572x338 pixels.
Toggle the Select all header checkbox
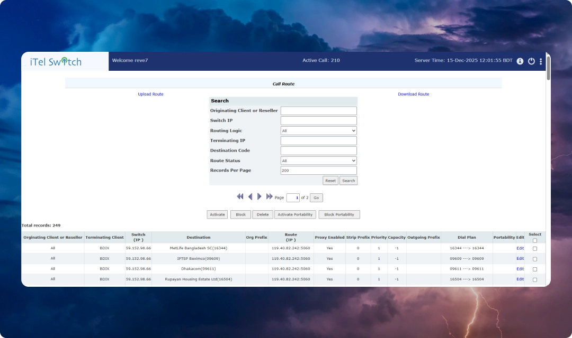534,240
